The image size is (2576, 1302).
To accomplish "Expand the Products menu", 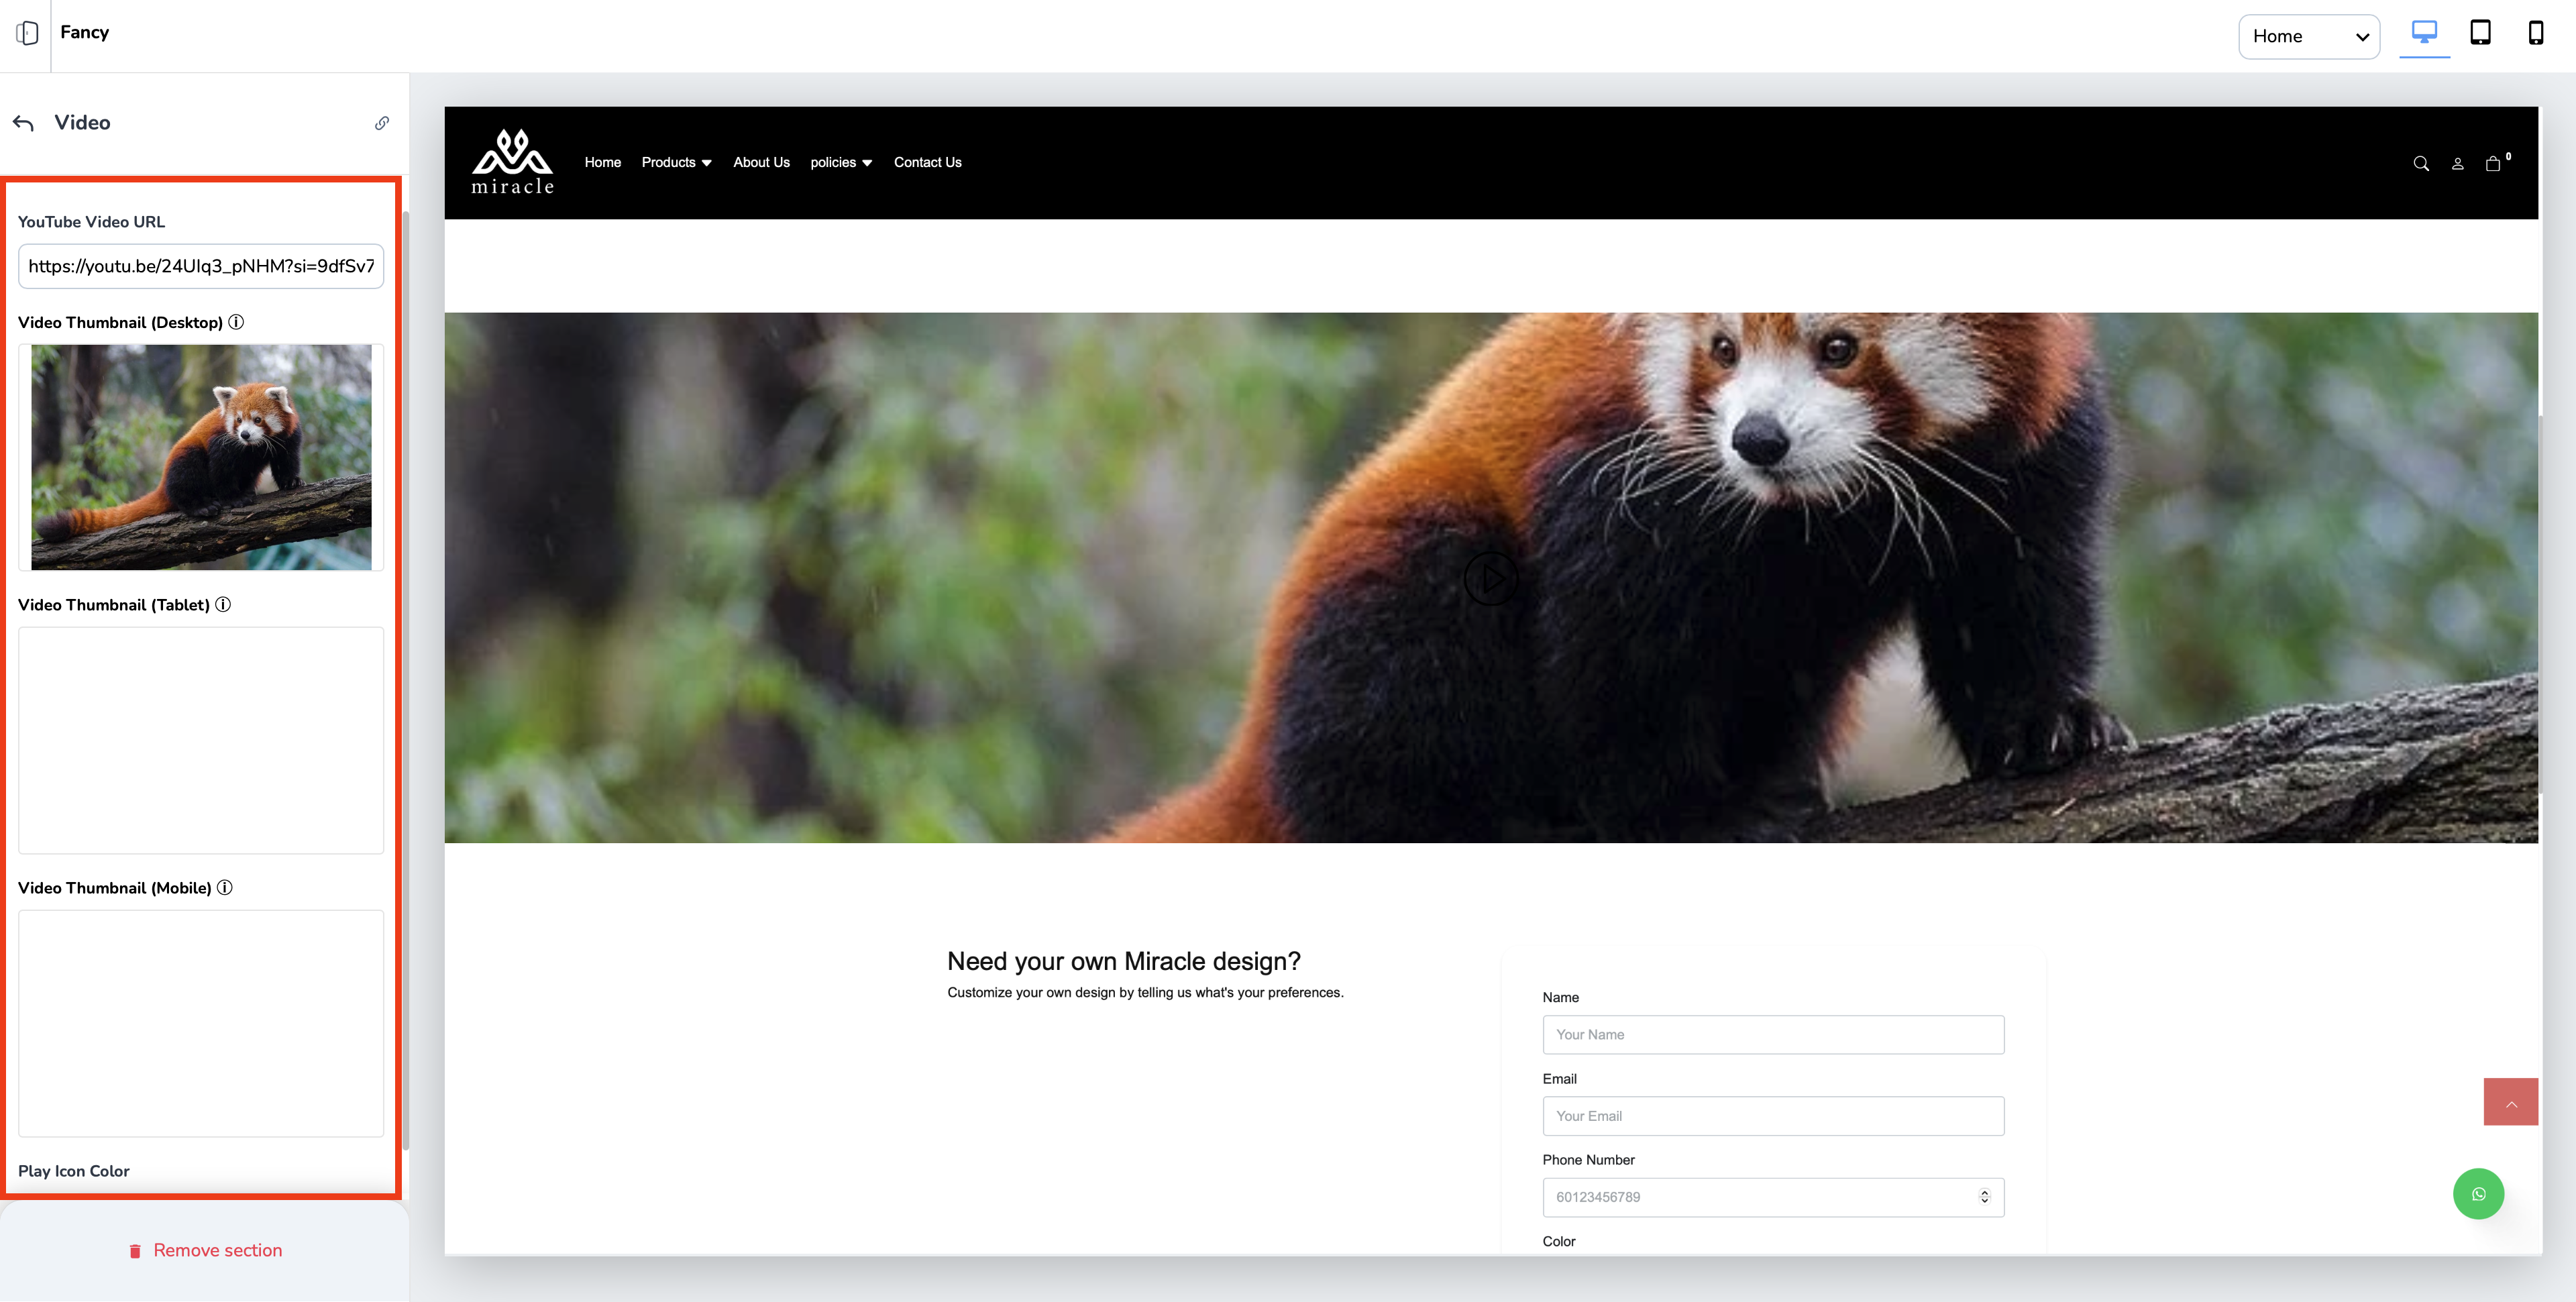I will [x=676, y=162].
